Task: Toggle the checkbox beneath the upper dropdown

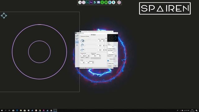Action: tap(108, 49)
